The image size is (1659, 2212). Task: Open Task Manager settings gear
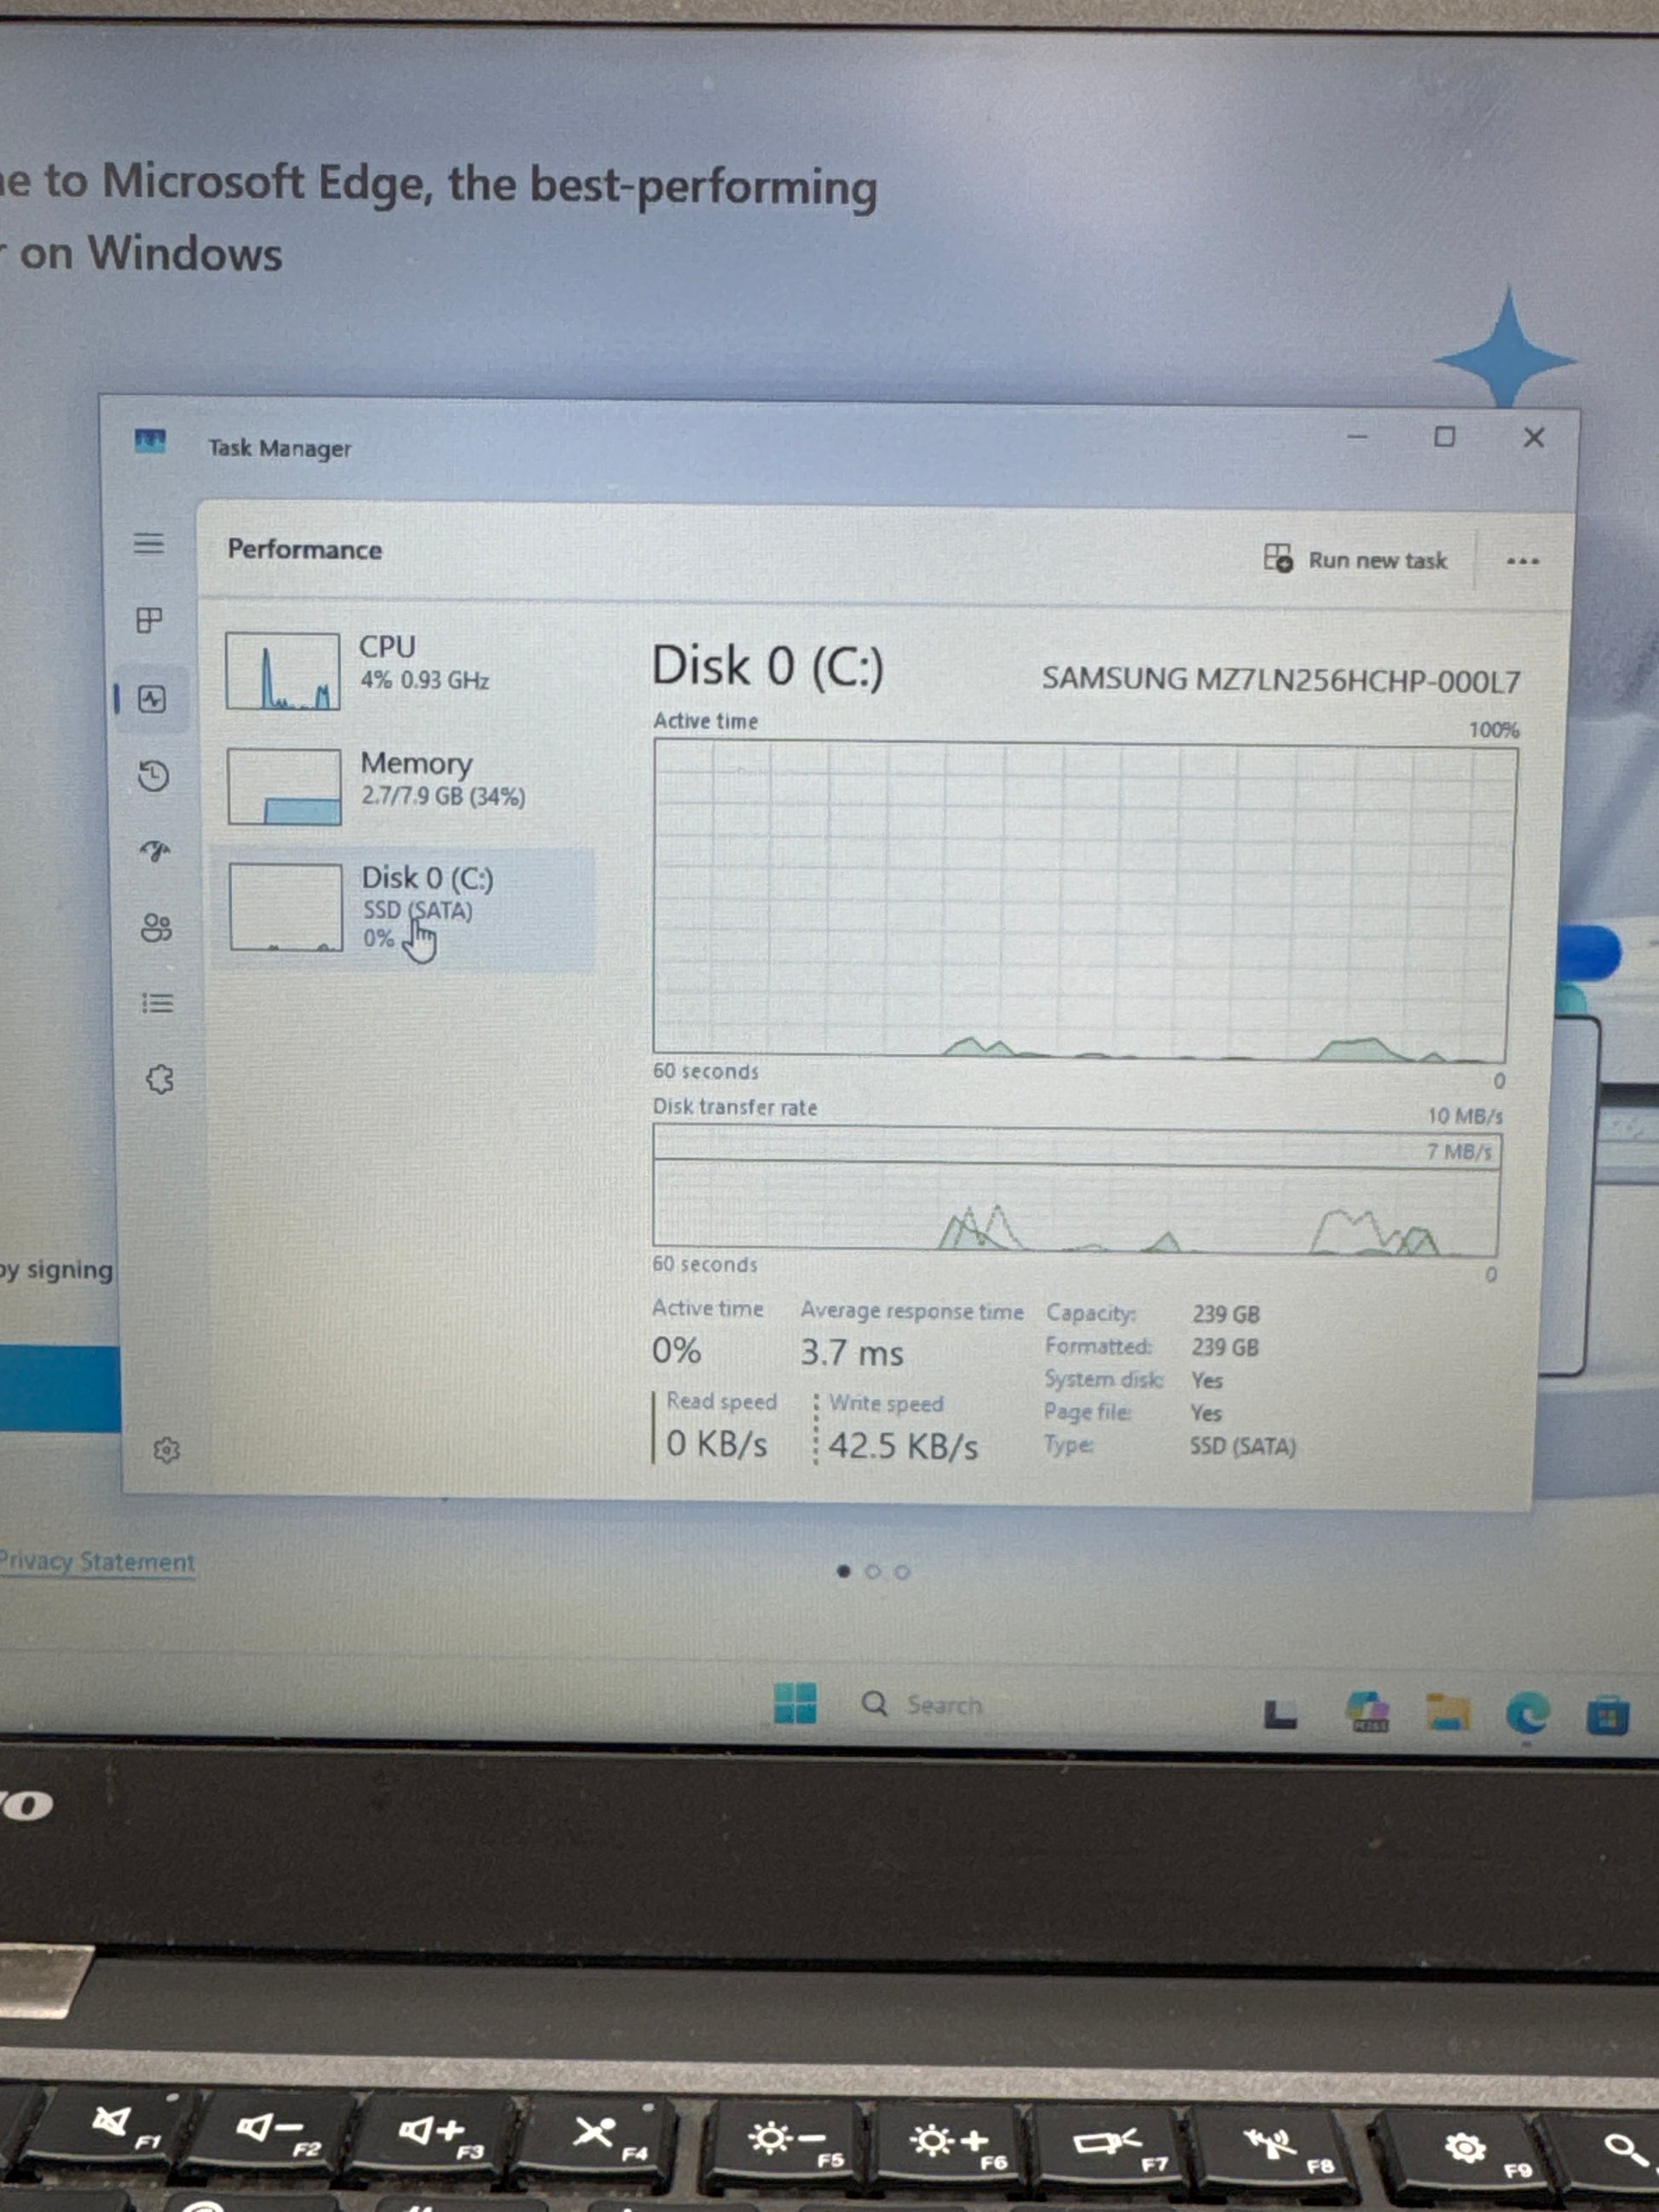coord(166,1450)
